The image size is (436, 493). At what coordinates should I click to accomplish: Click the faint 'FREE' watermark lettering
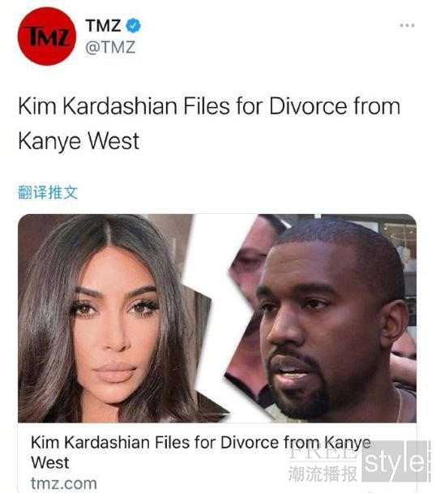323,452
